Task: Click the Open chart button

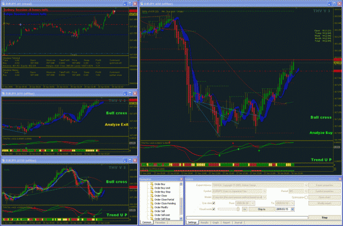Action: click(x=324, y=197)
